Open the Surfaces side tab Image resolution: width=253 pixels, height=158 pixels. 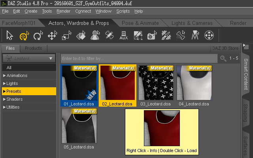coord(246,145)
